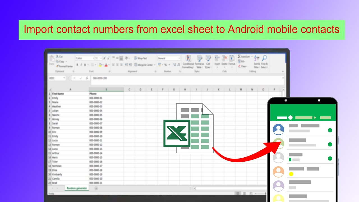Click the Cut scissors button
This screenshot has height=202, width=359.
59,57
